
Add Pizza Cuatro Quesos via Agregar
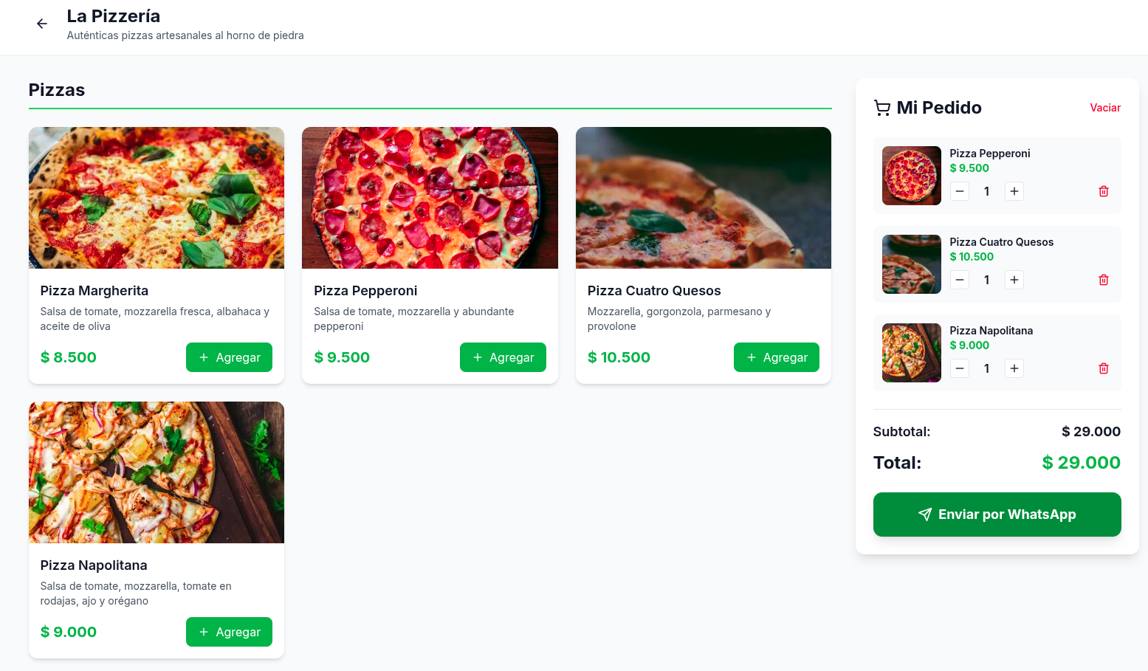pos(776,357)
